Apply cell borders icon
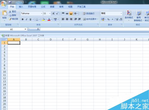 point(37,19)
